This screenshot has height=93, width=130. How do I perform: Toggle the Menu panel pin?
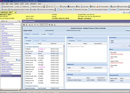(x=20, y=21)
